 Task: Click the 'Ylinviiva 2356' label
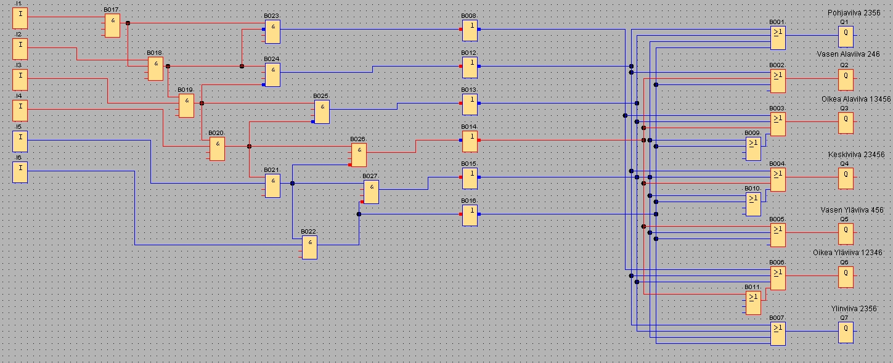[854, 308]
